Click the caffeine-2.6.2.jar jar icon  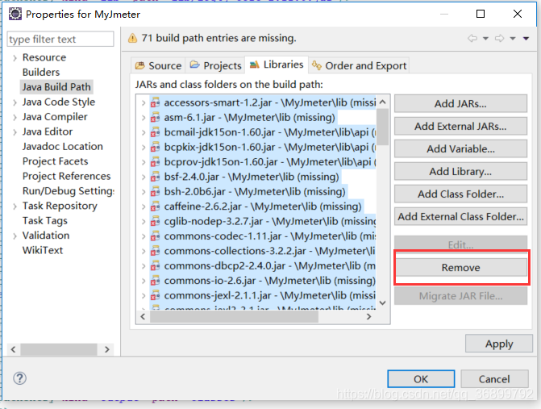[x=156, y=207]
